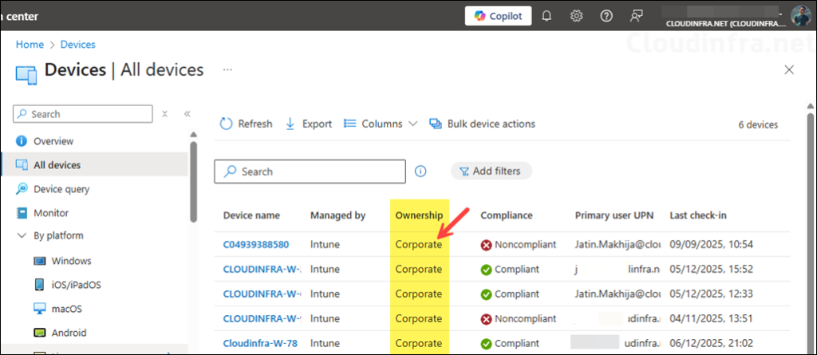Expand the Columns dropdown
The width and height of the screenshot is (817, 355).
click(381, 124)
